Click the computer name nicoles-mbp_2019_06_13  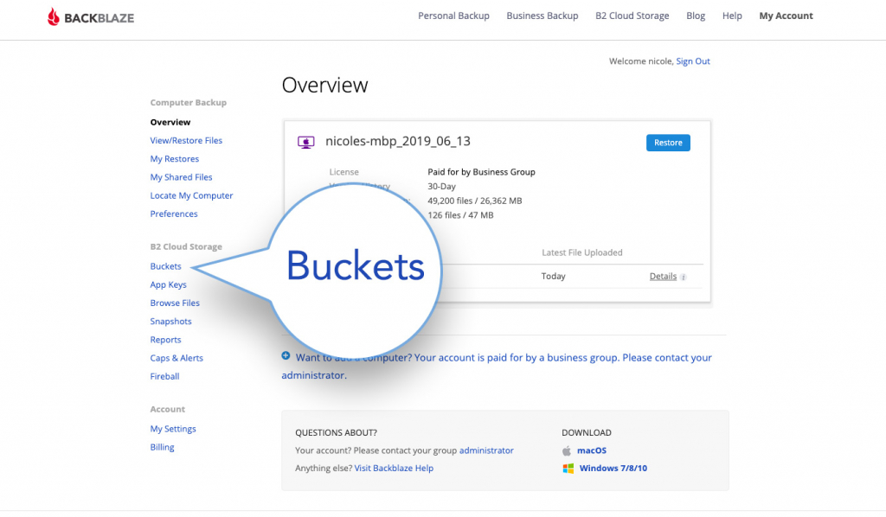[398, 141]
